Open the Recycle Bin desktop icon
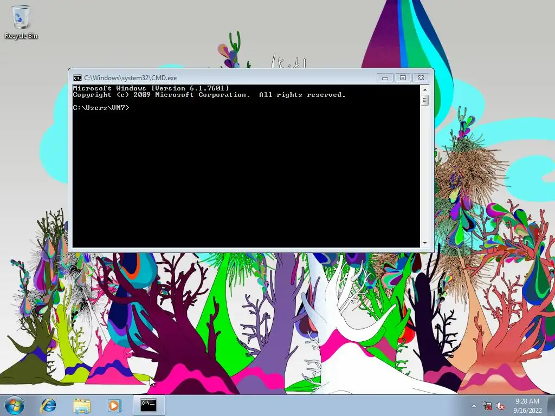The image size is (555, 416). (x=21, y=21)
